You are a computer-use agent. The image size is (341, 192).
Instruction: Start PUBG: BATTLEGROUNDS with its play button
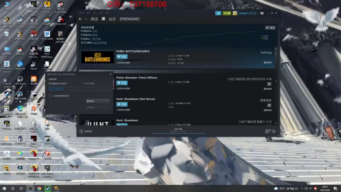coord(122,57)
